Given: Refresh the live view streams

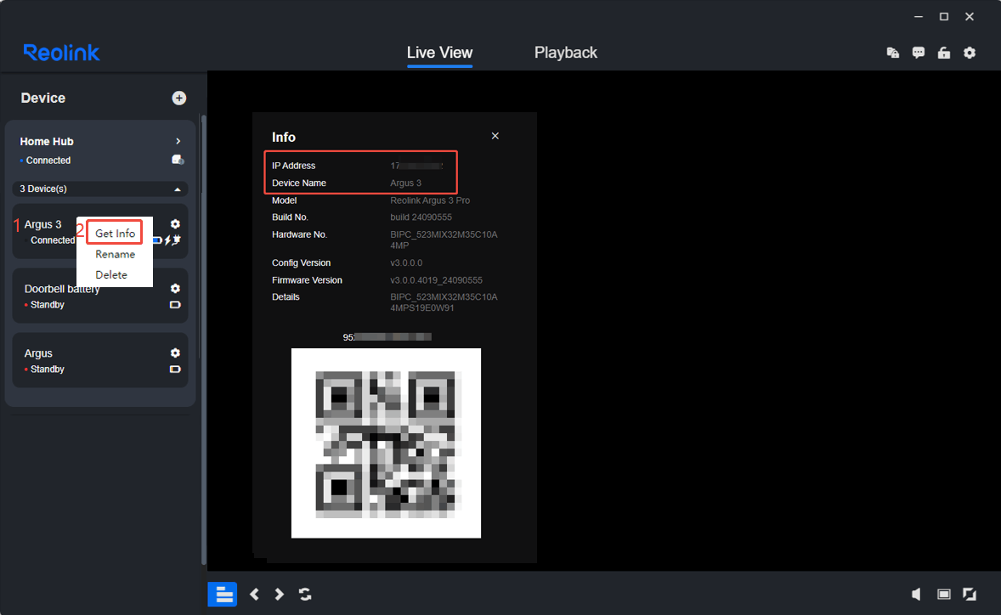Looking at the screenshot, I should click(305, 594).
